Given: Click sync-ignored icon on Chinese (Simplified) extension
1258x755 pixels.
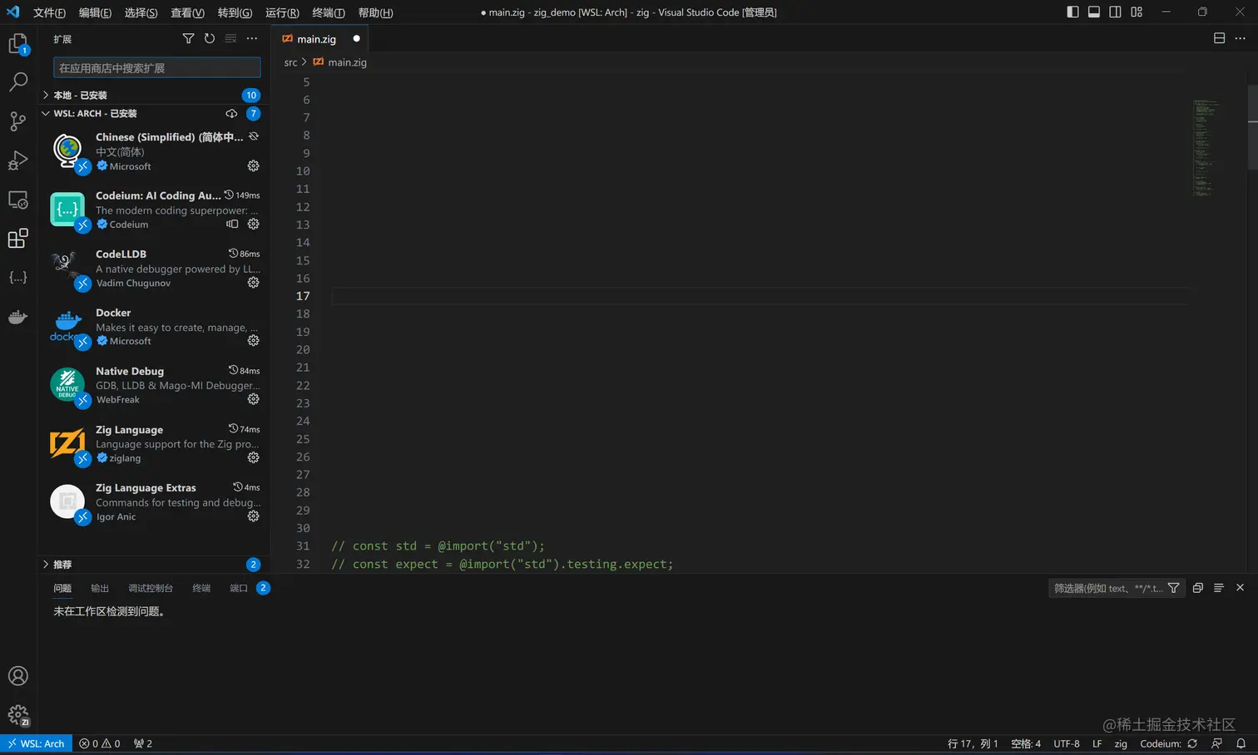Looking at the screenshot, I should coord(254,136).
